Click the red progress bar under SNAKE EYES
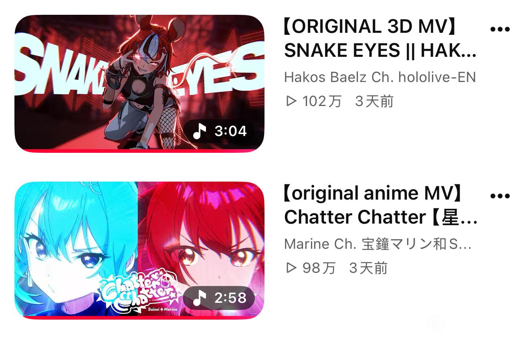The width and height of the screenshot is (529, 338). click(x=139, y=151)
